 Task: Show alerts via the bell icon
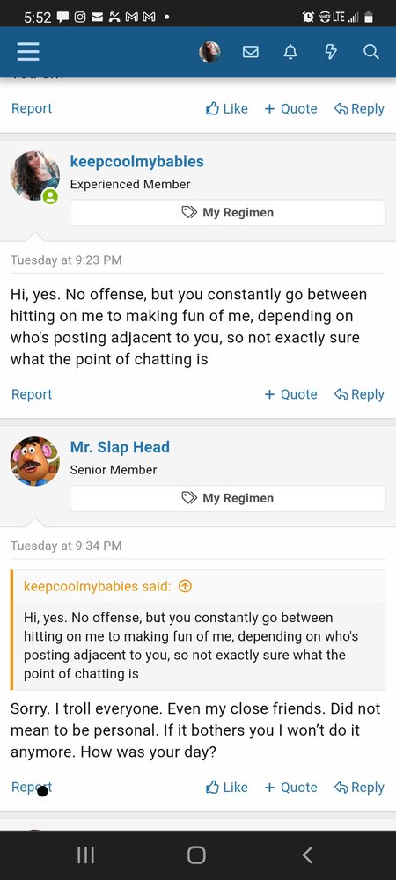pos(290,52)
